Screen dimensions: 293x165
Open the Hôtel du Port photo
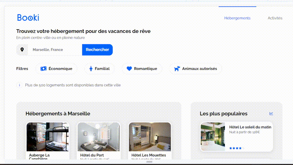coord(99,137)
